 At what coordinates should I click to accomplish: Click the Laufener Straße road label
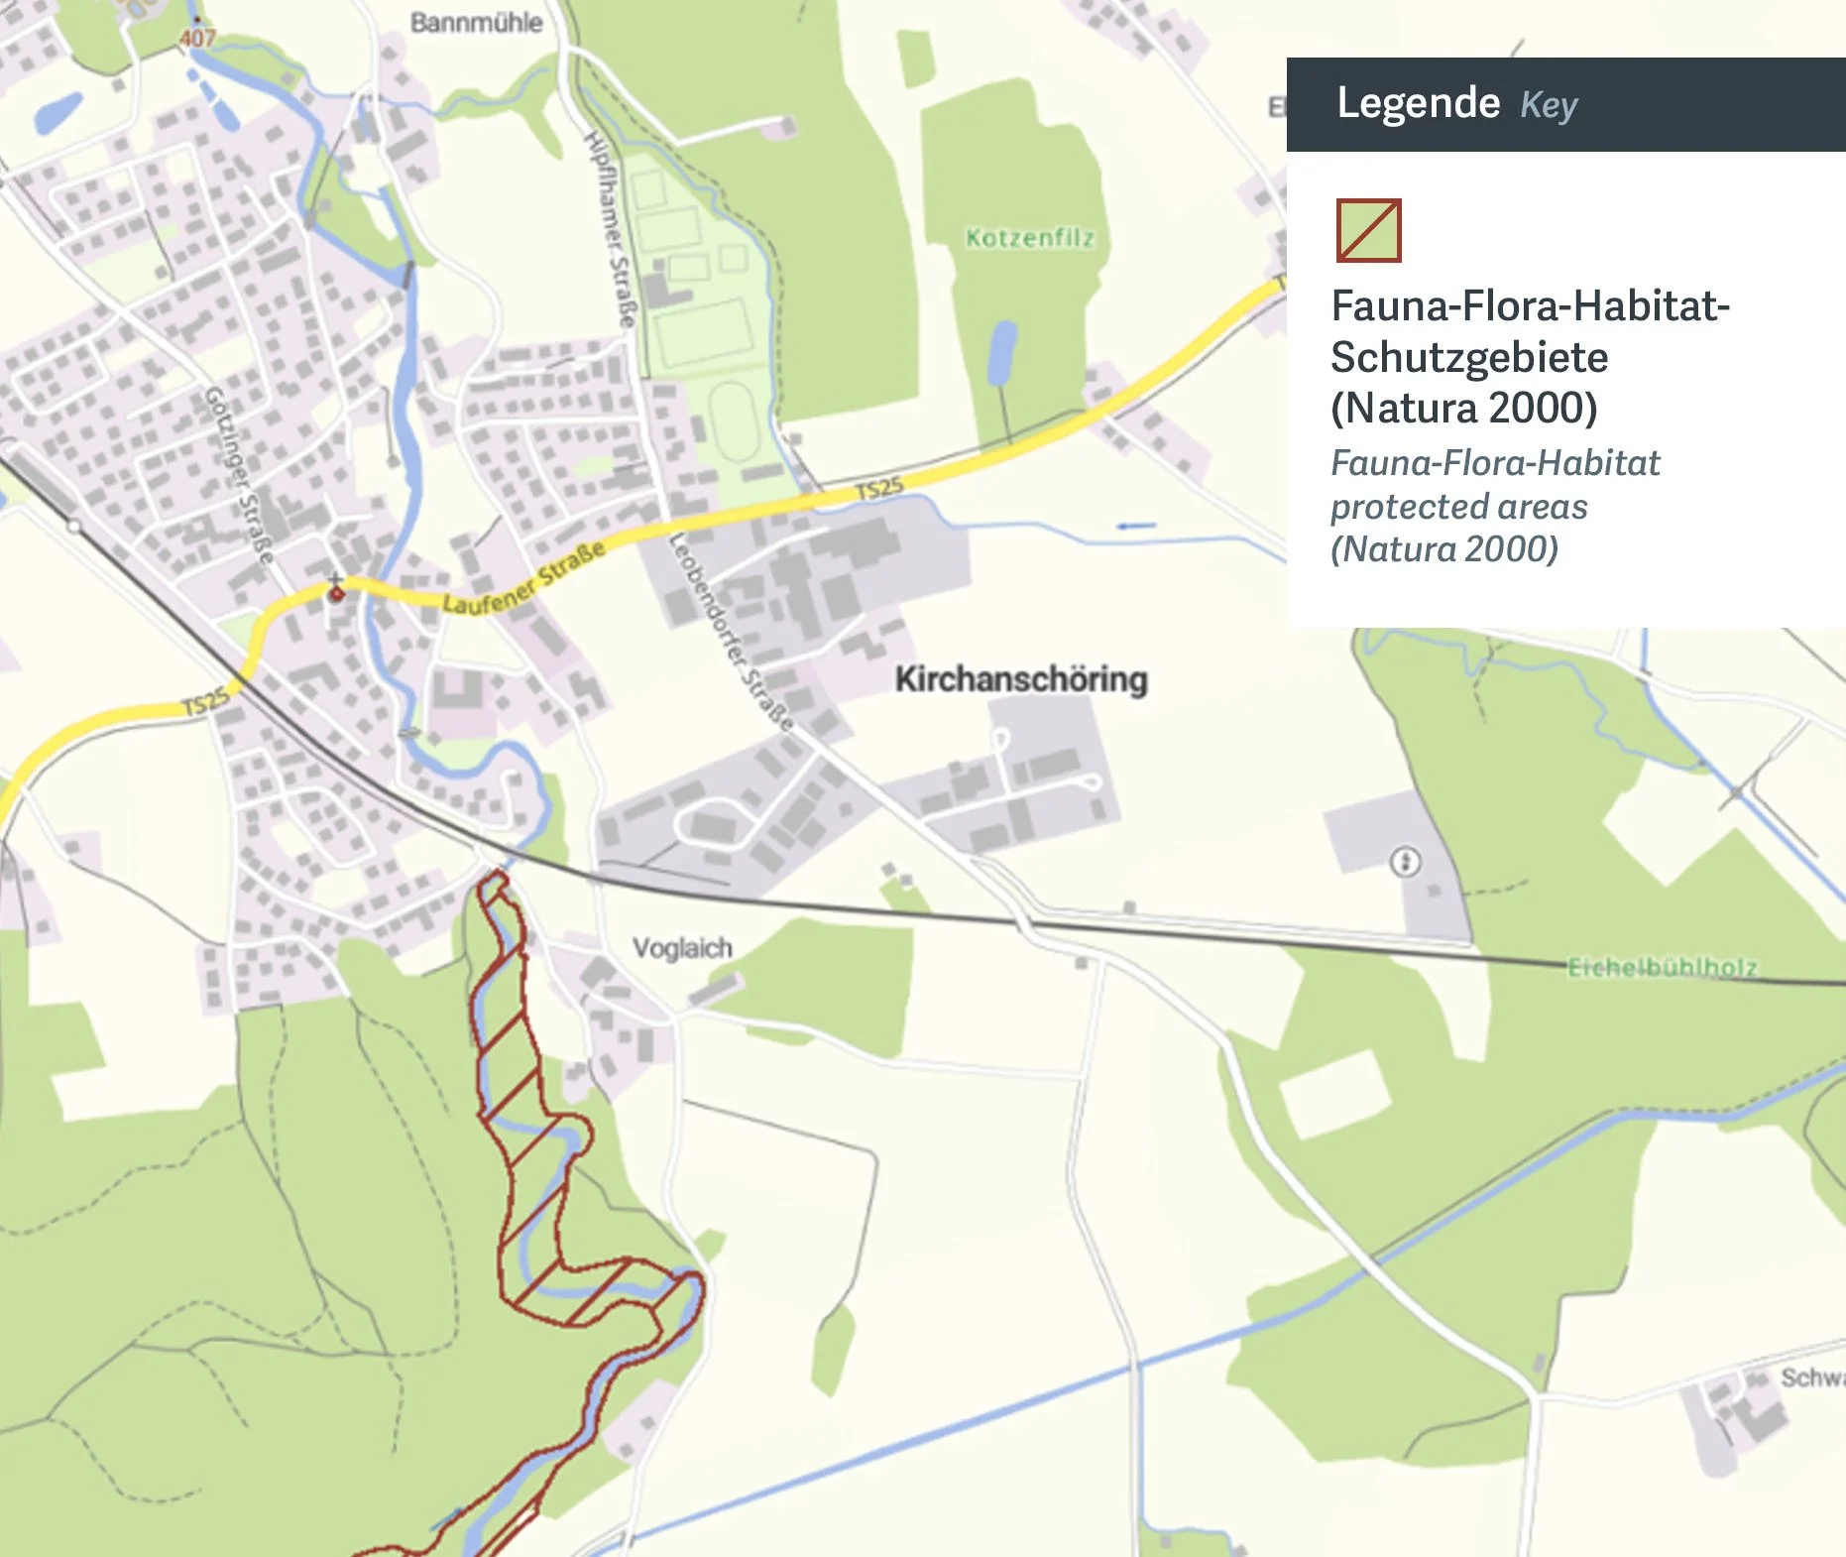[x=523, y=578]
